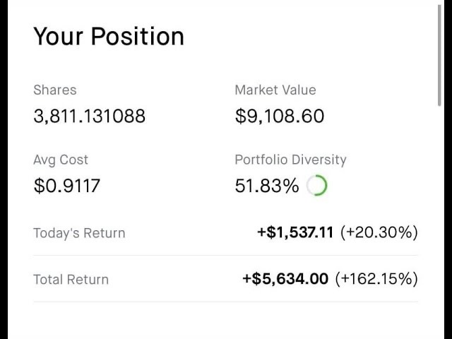
Task: Click the divider line below Today's Return
Action: click(x=225, y=255)
